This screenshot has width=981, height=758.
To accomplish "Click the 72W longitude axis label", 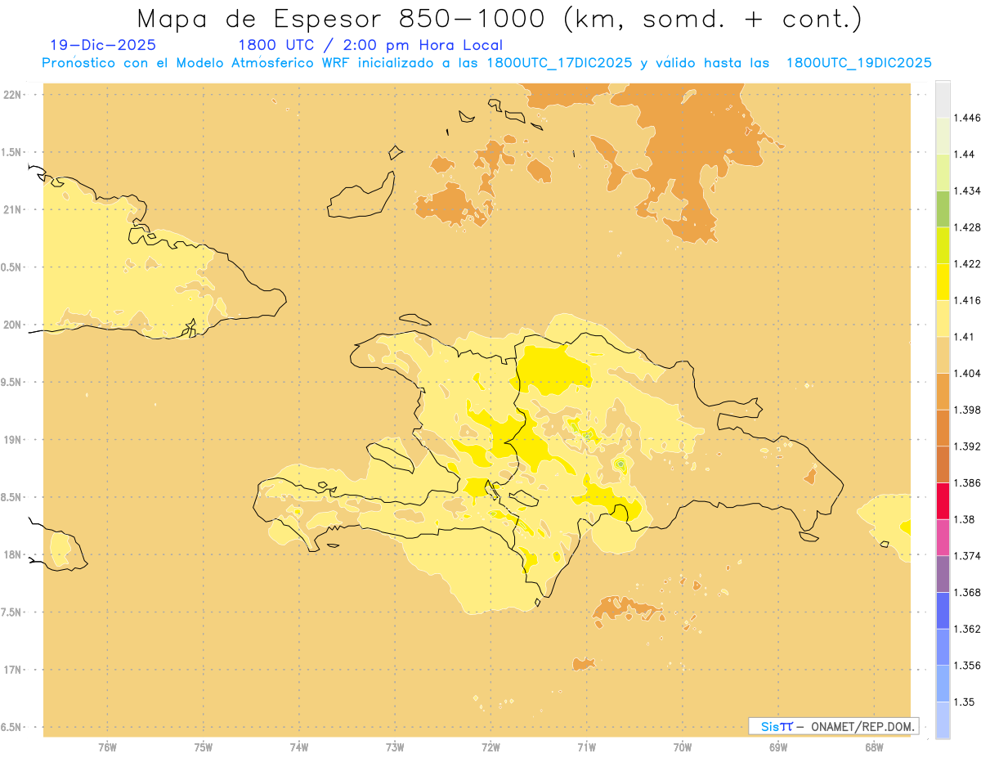I will click(491, 747).
